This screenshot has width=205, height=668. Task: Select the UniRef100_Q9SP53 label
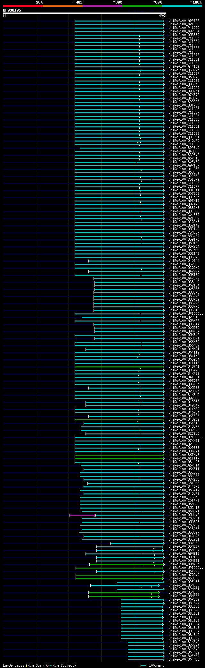pos(184,84)
